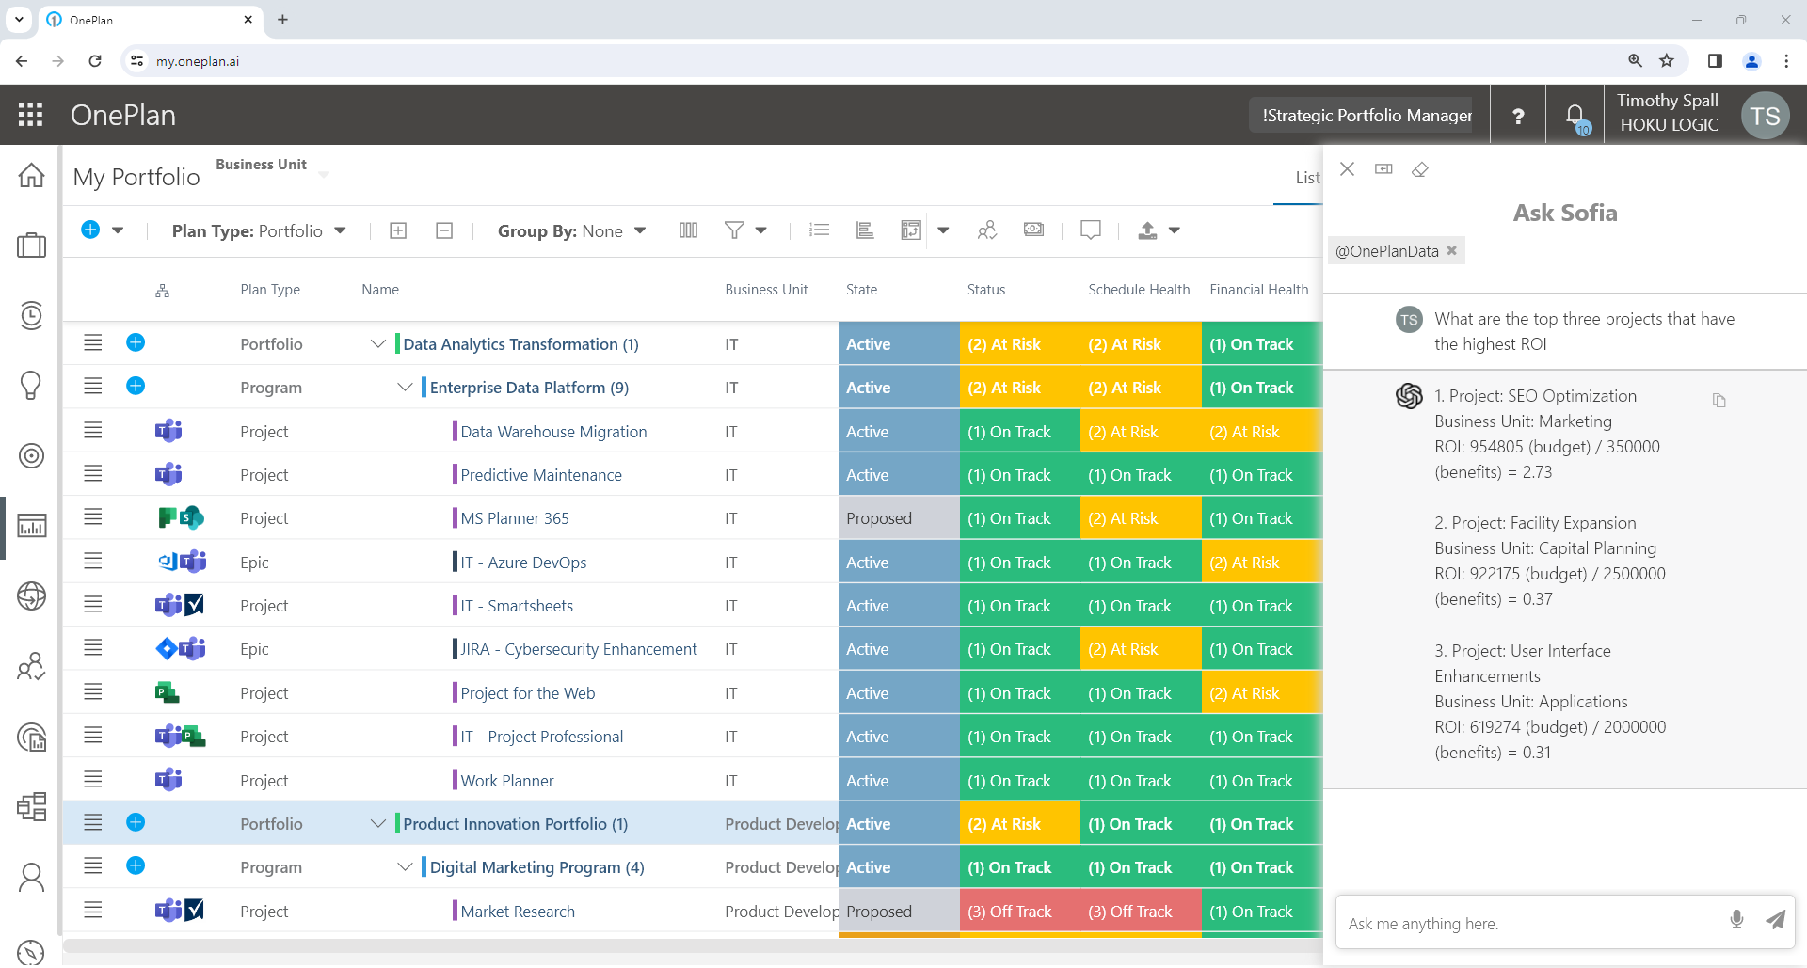Open the resources people sidebar icon

click(31, 667)
